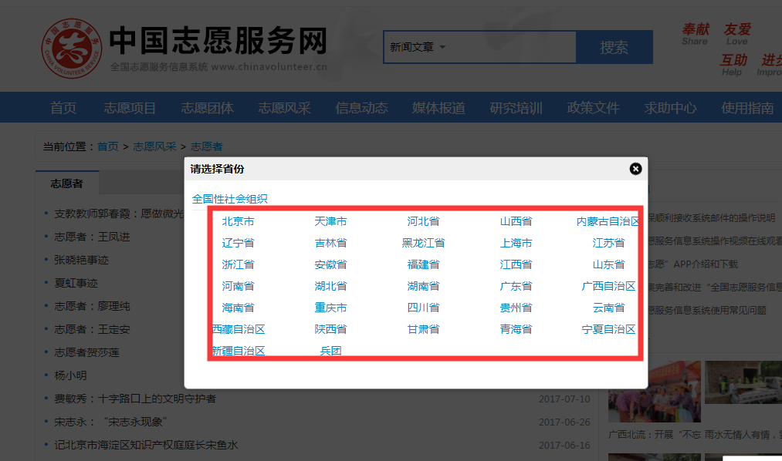This screenshot has height=461, width=782.
Task: Open the 首页 menu item
Action: (63, 108)
